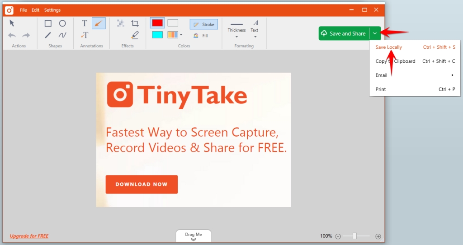This screenshot has width=463, height=245.
Task: Minimize the TinyTake window
Action: coord(351,10)
